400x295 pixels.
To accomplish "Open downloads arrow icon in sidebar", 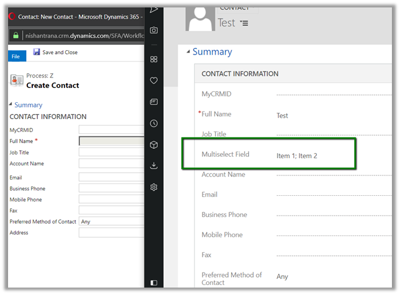I will point(154,165).
